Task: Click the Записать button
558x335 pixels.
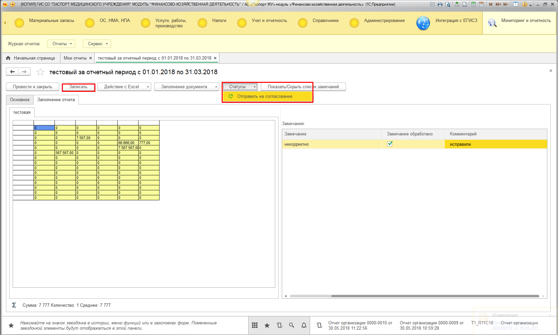Action: click(78, 87)
